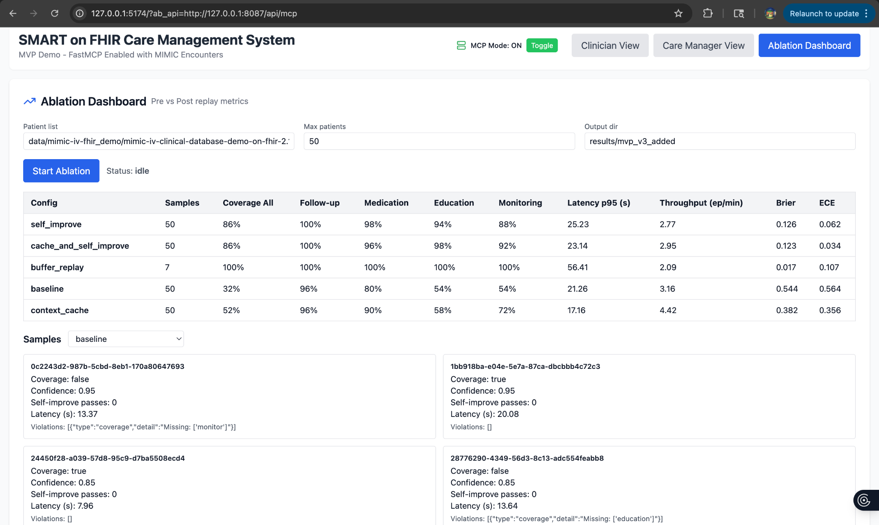Click the site info icon in address bar
Image resolution: width=879 pixels, height=525 pixels.
click(x=80, y=13)
